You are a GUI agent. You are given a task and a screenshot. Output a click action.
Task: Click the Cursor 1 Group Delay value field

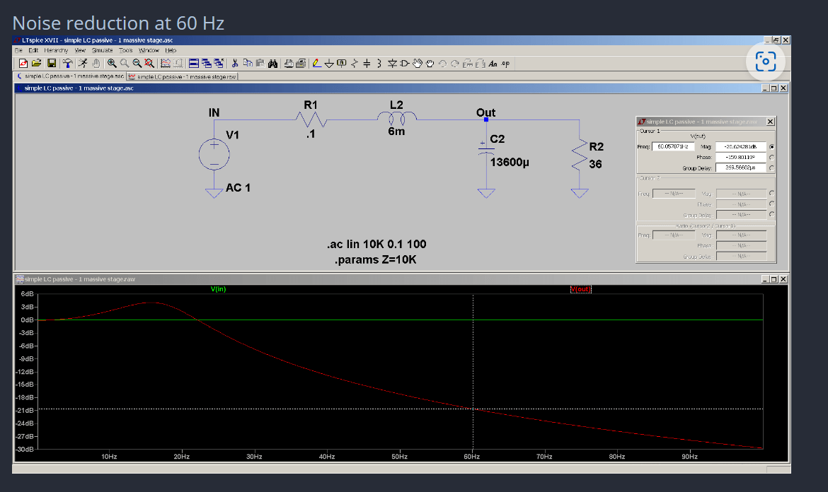click(741, 168)
